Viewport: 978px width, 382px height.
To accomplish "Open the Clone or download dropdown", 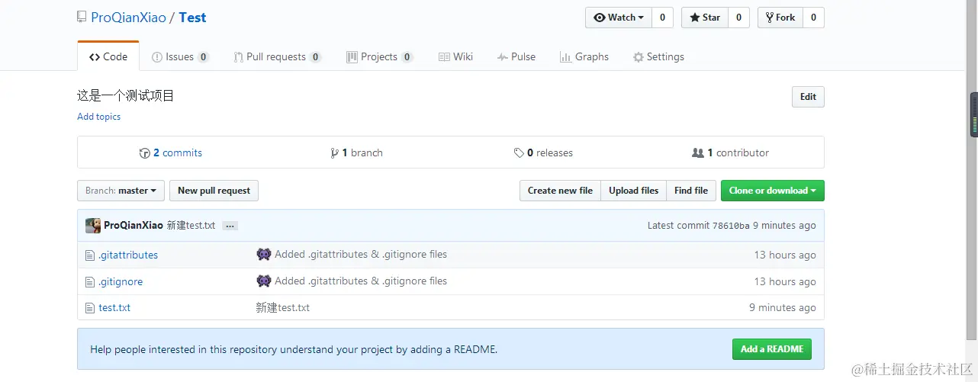I will point(772,191).
